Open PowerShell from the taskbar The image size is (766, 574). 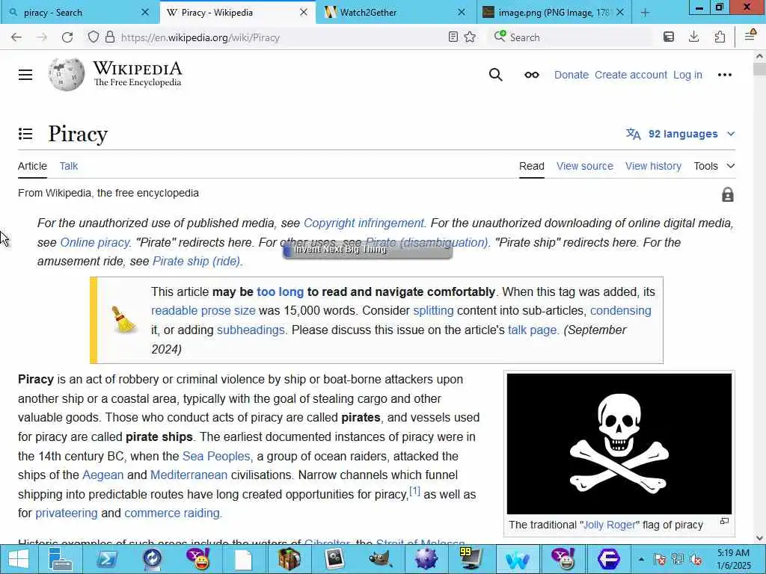106,559
